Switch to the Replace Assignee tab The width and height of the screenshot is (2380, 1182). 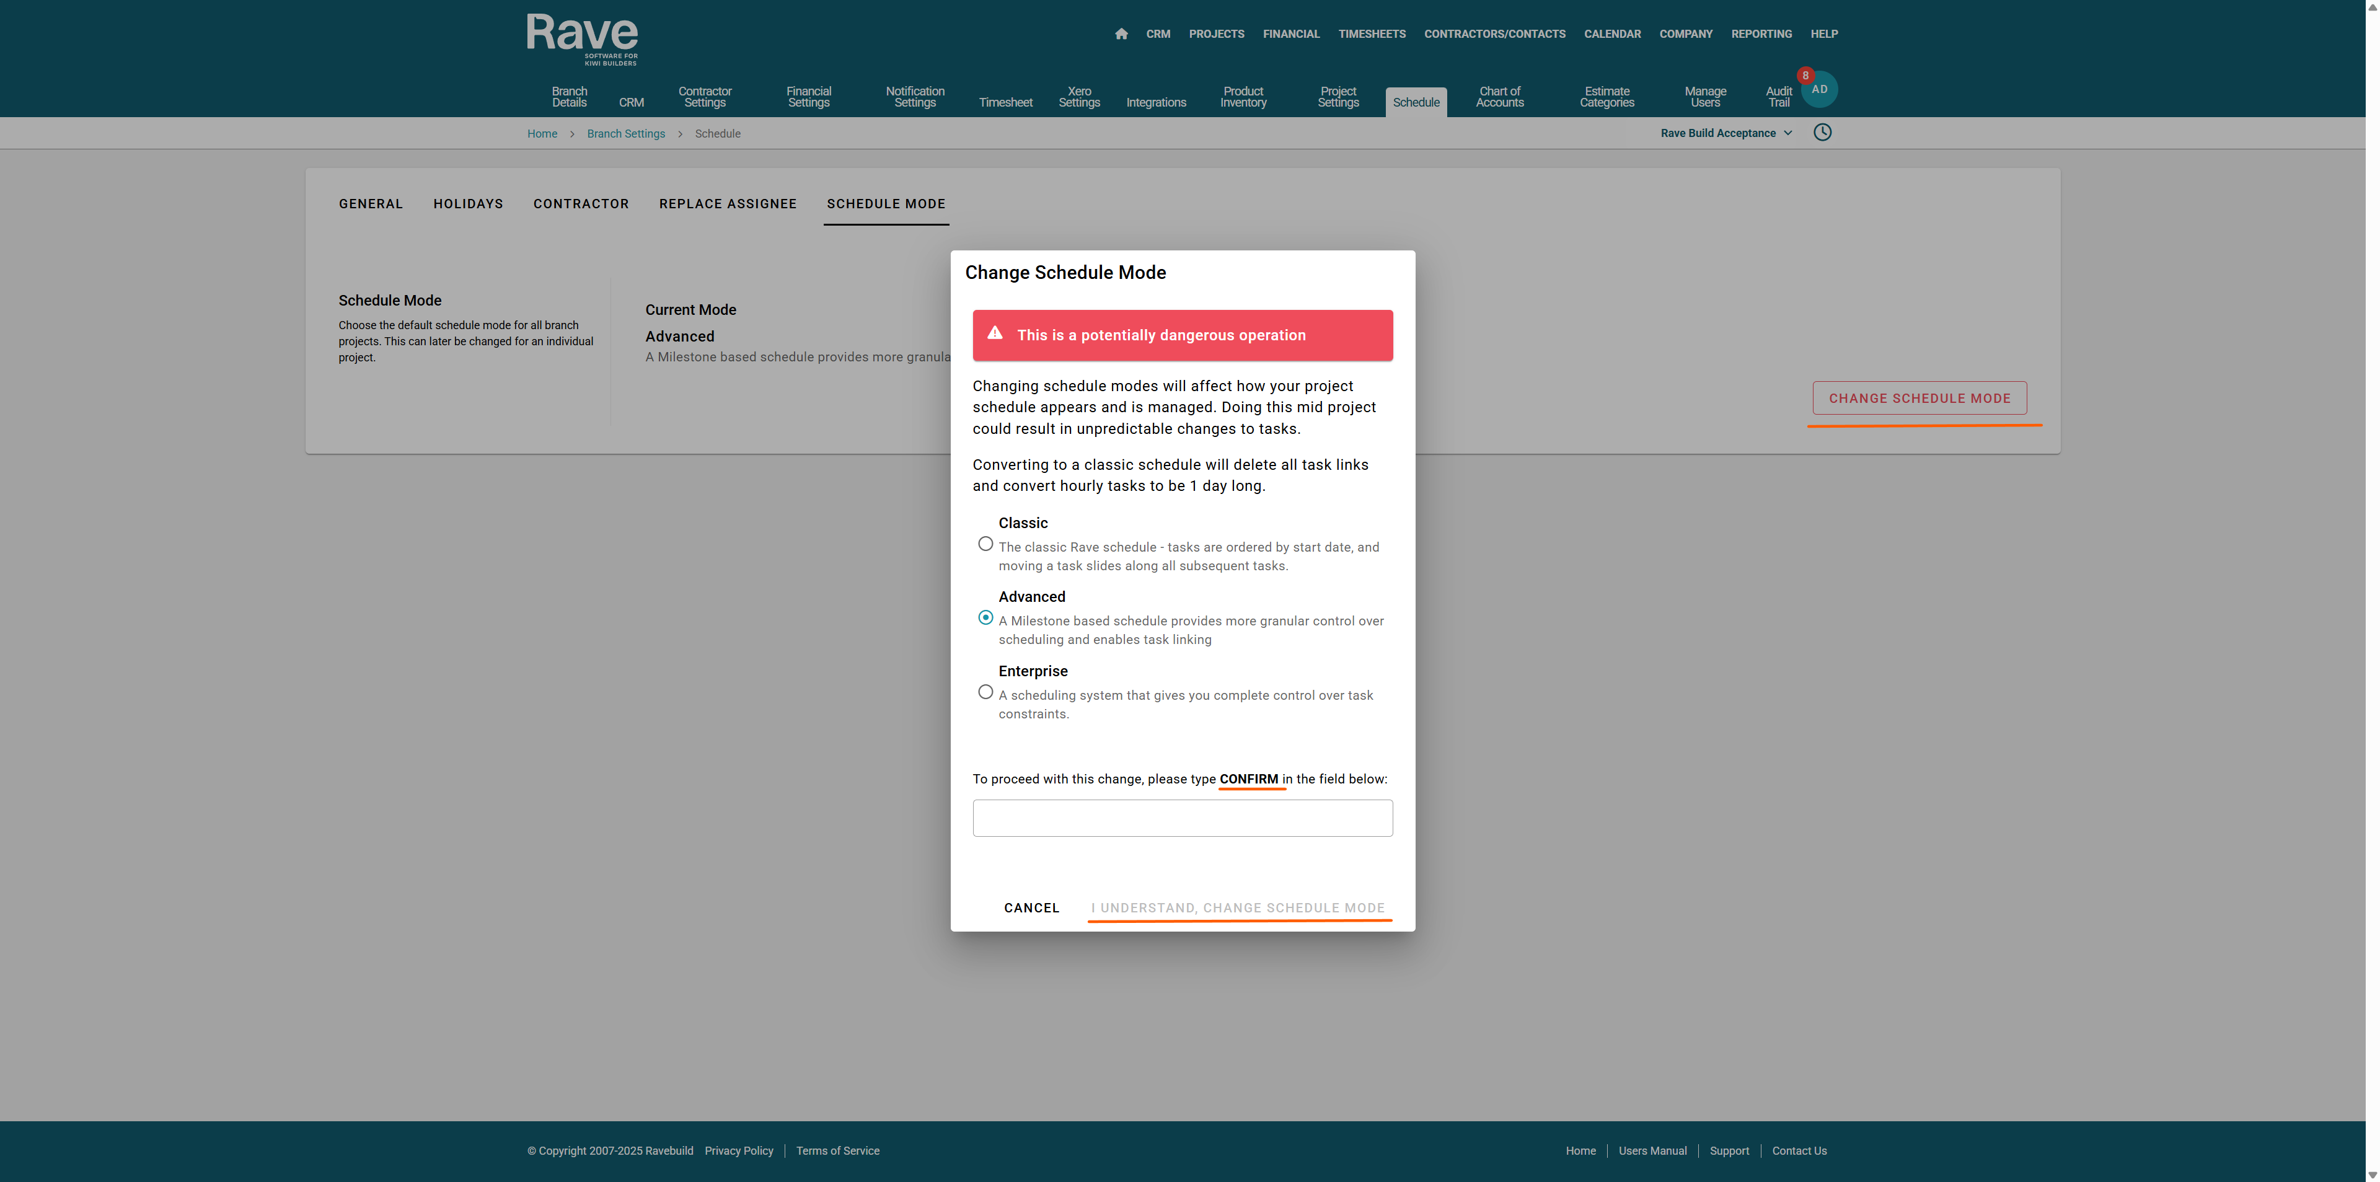pos(727,205)
